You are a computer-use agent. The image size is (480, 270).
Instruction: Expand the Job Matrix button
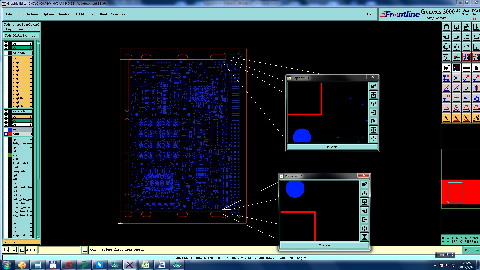[21, 36]
